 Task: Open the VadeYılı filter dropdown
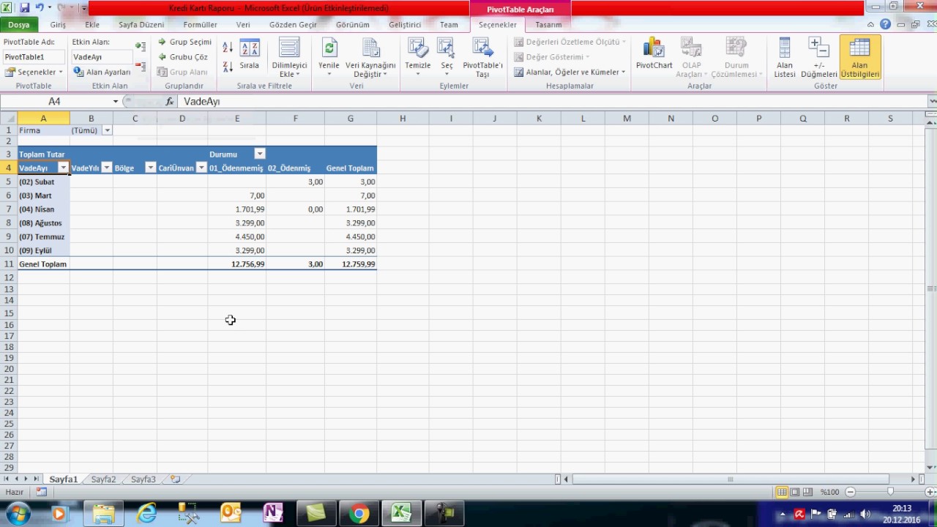click(x=107, y=168)
